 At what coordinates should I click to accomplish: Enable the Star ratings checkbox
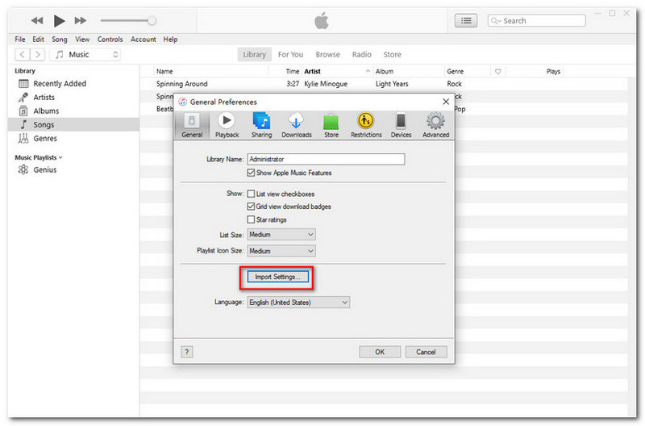251,219
